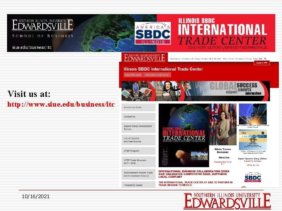The height and width of the screenshot is (211, 282).
Task: Open ISTEP Program in side menu
Action: pos(139,151)
